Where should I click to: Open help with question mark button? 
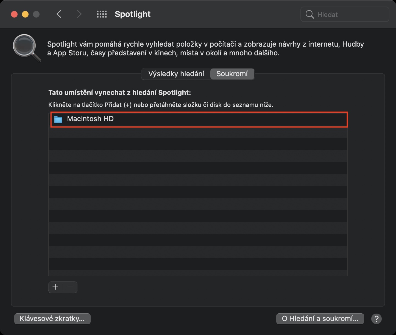tap(376, 319)
